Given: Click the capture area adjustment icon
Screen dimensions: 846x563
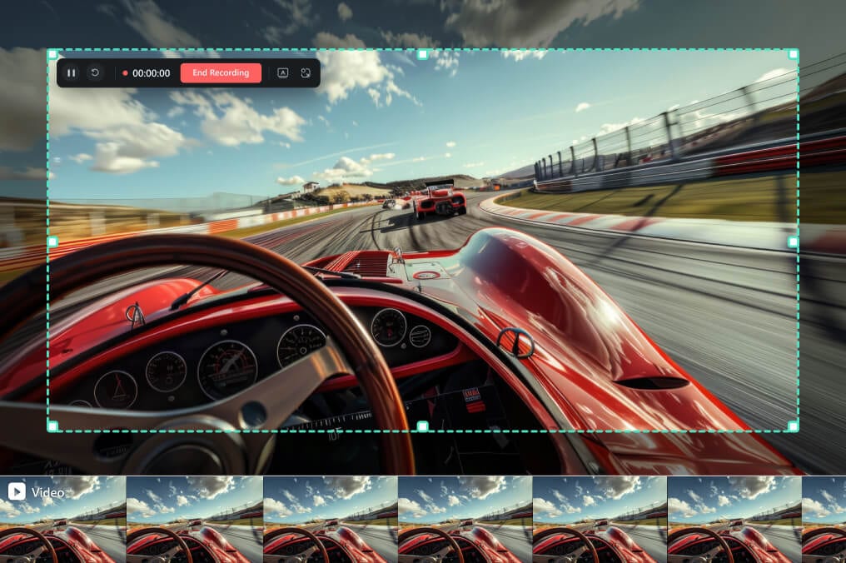Looking at the screenshot, I should click(306, 72).
